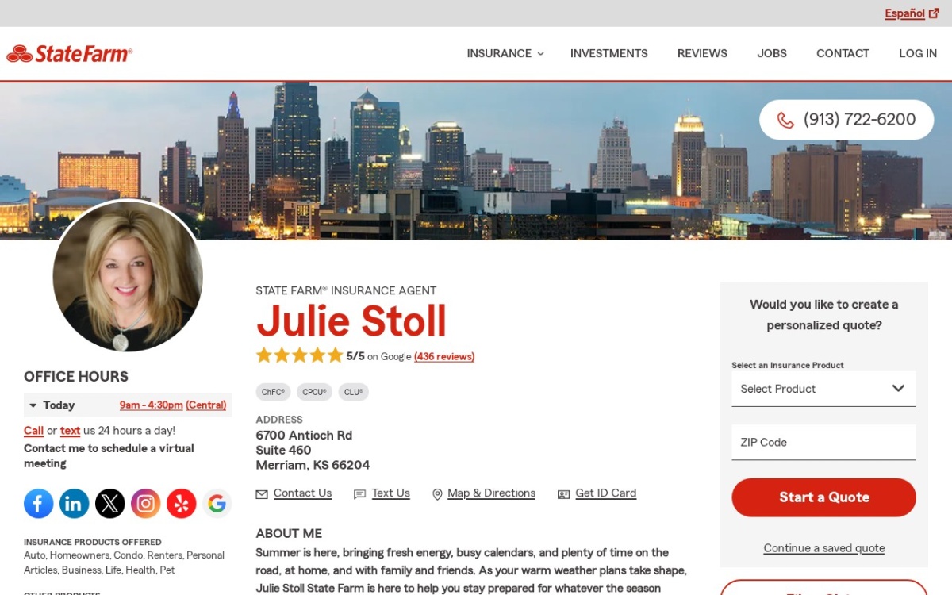Open the Insurance navigation item
The height and width of the screenshot is (595, 952).
click(x=499, y=53)
